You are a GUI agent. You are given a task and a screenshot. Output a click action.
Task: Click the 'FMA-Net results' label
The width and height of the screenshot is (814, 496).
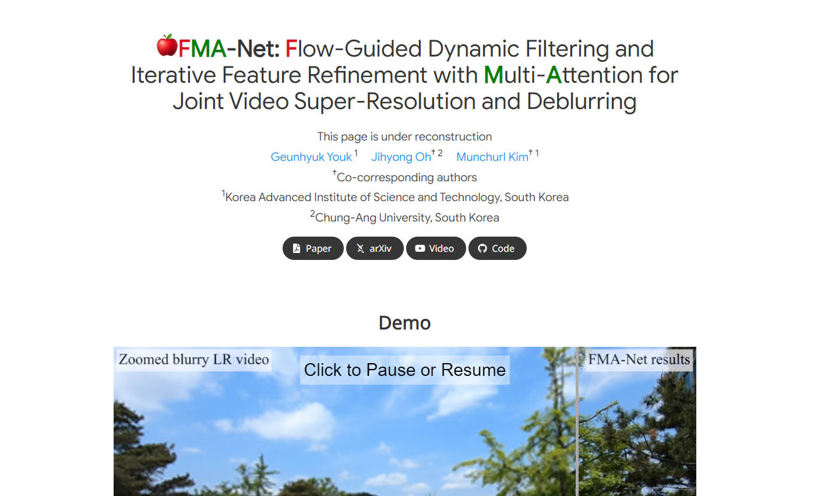(639, 359)
